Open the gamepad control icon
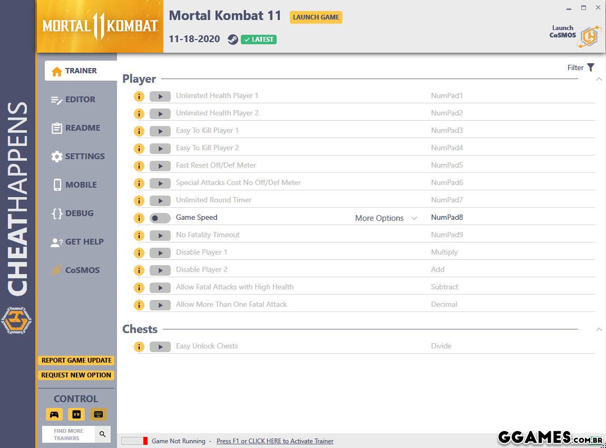 [54, 414]
